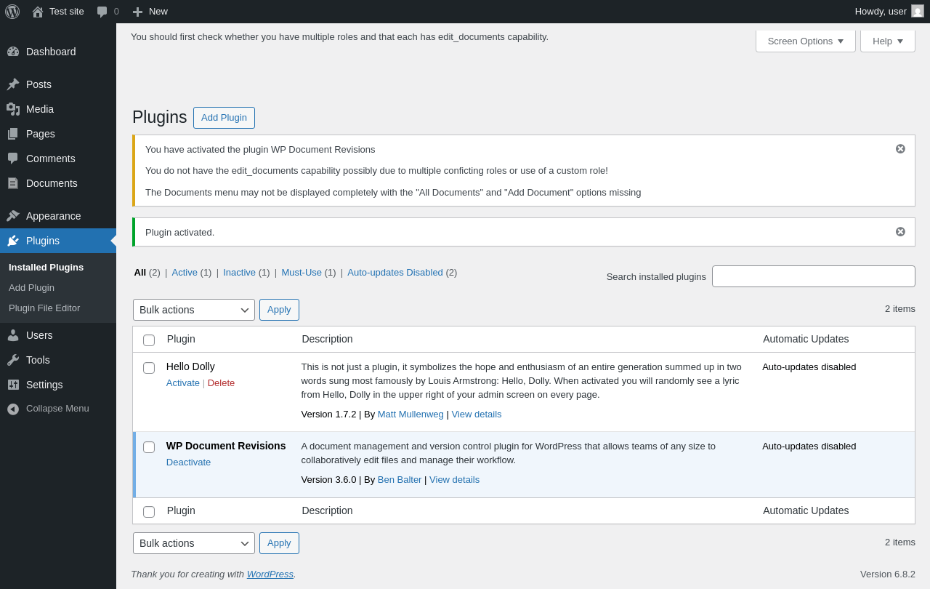Click the Add Plugin button beside heading
930x589 pixels.
pyautogui.click(x=224, y=118)
